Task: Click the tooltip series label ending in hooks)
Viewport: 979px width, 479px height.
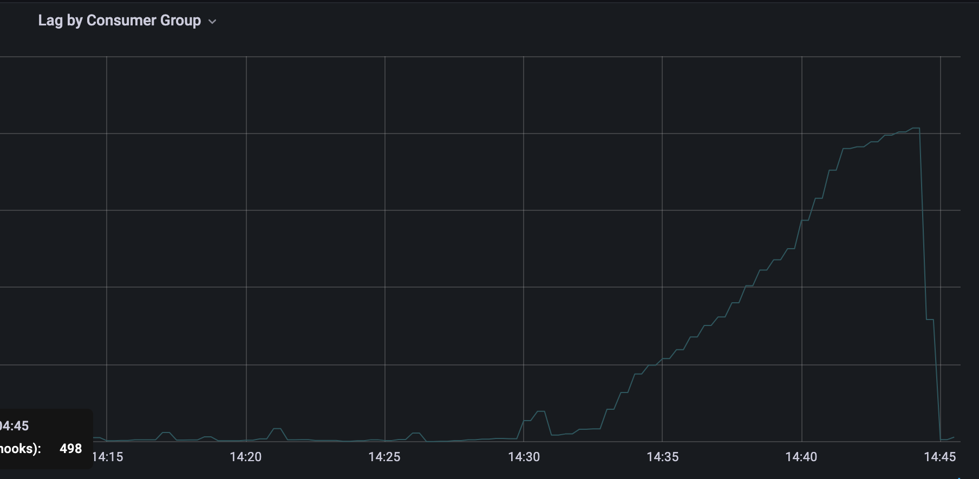Action: [21, 449]
